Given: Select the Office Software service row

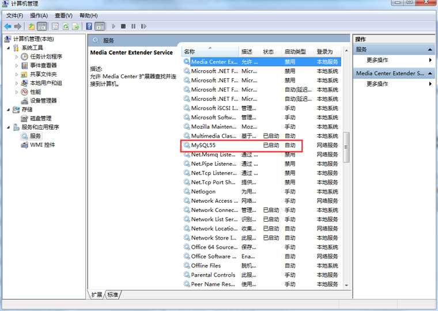Looking at the screenshot, I should (262, 256).
